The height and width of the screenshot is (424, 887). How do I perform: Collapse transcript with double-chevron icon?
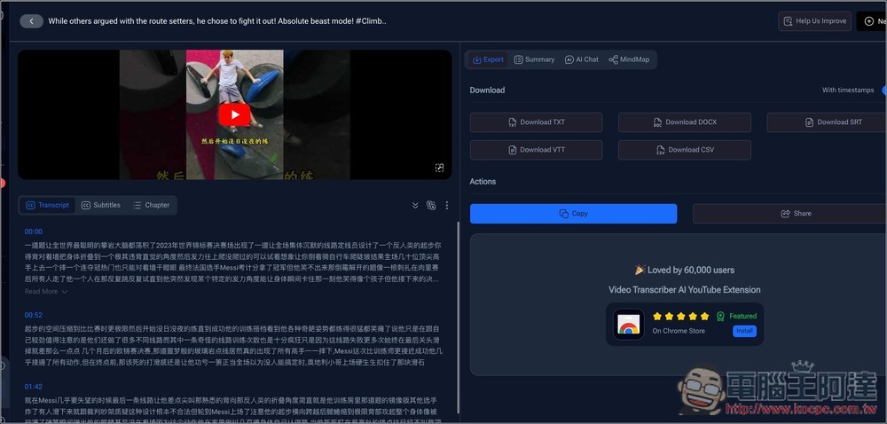(415, 205)
